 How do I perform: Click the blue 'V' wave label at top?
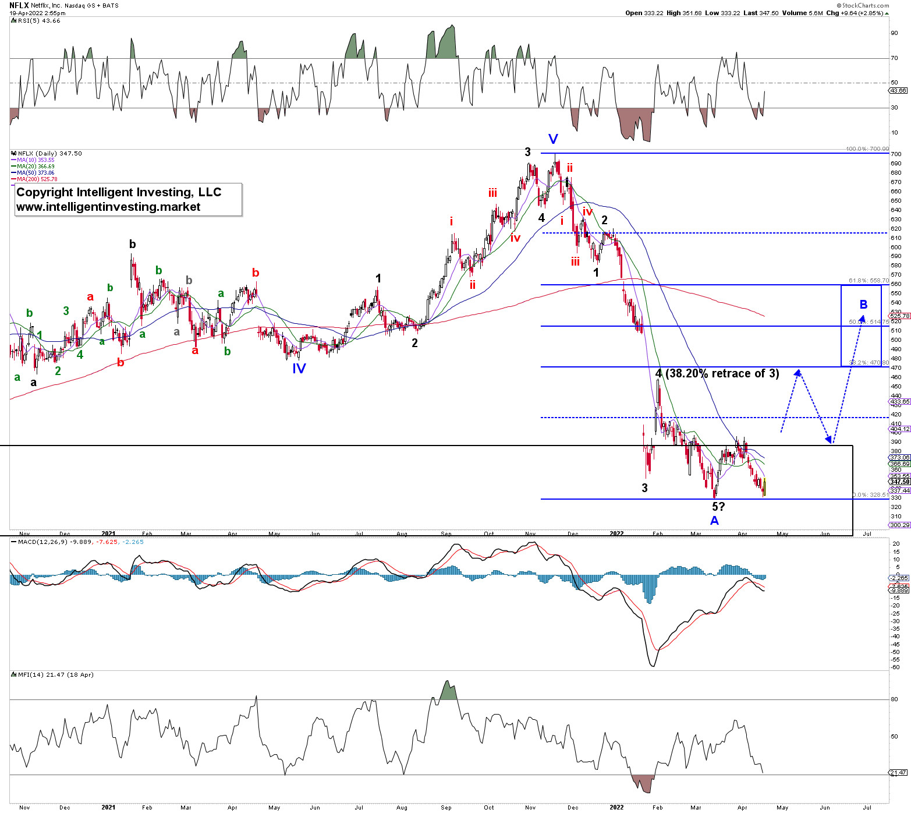553,139
